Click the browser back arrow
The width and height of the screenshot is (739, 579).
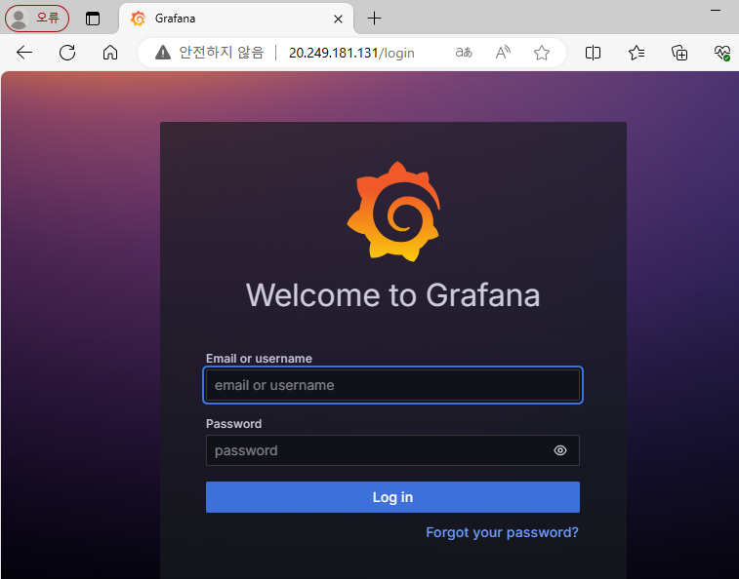click(x=24, y=53)
